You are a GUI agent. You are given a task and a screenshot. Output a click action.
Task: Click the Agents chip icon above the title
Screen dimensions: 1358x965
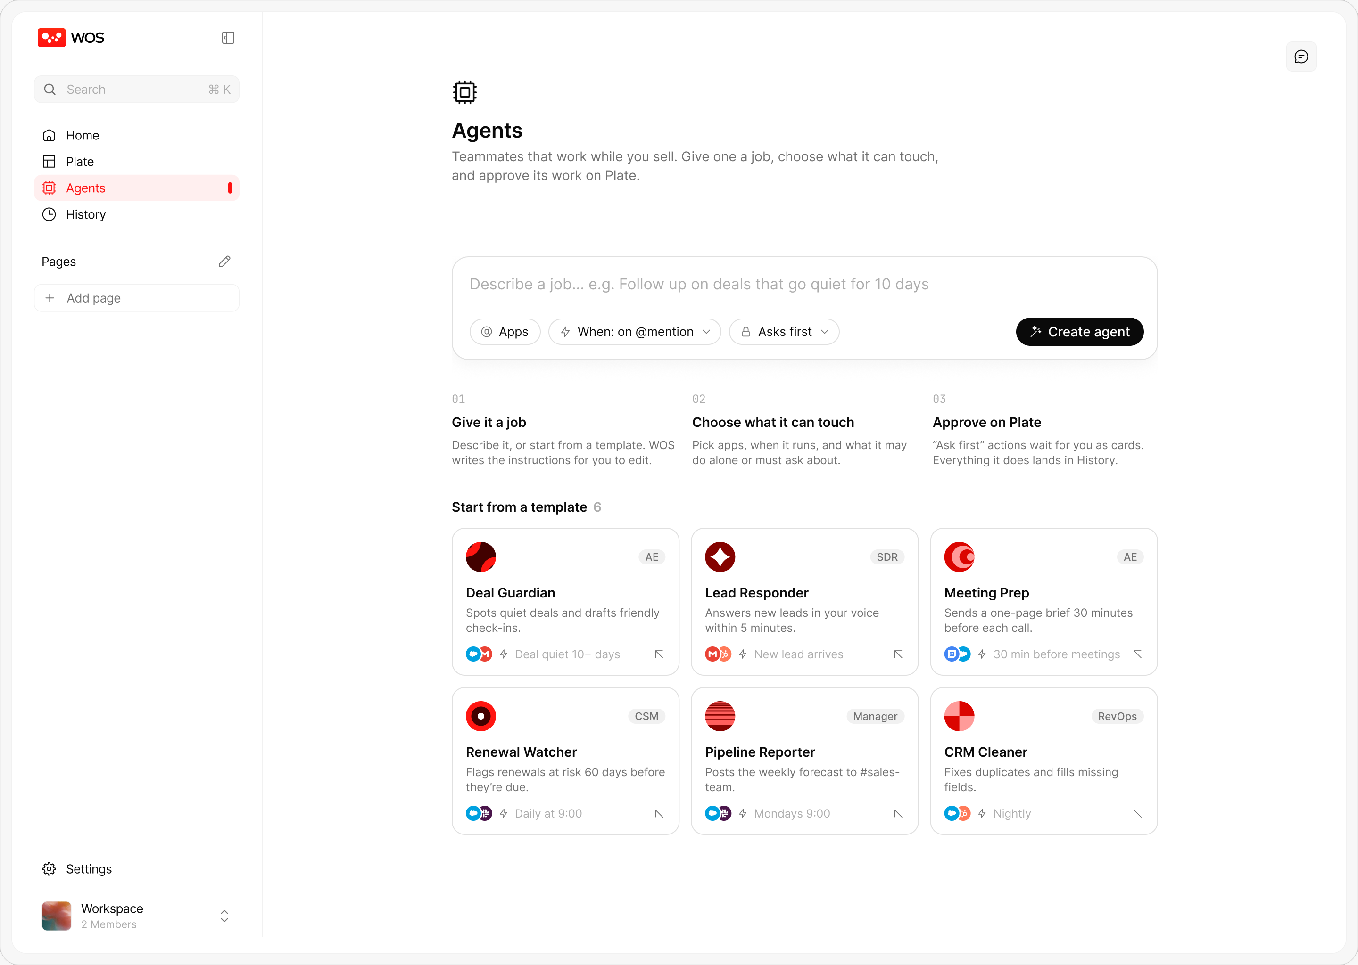click(x=464, y=92)
